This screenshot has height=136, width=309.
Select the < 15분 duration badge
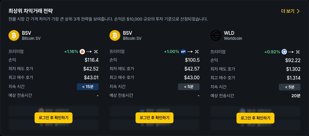click(88, 87)
